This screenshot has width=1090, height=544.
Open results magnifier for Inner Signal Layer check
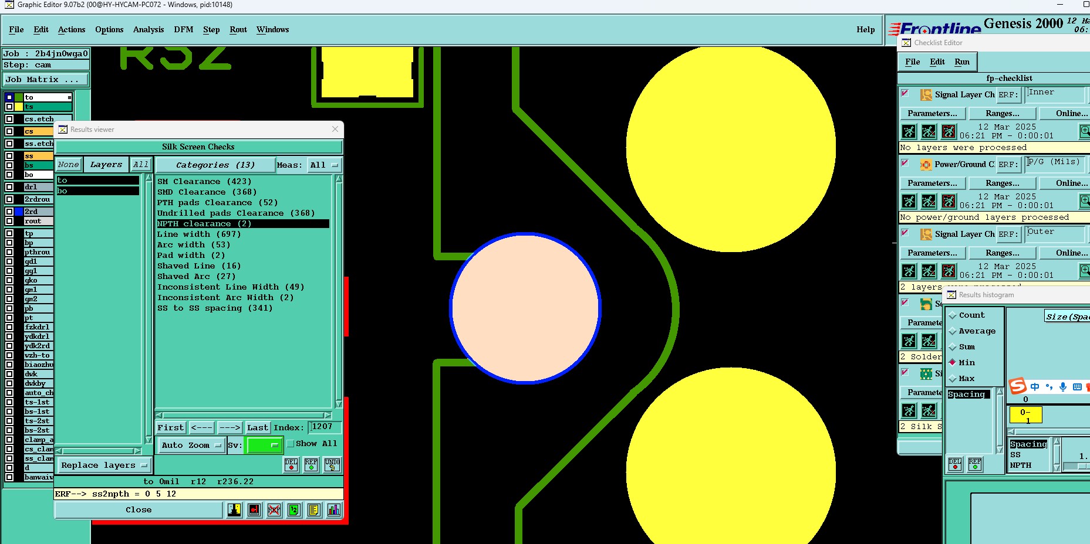tap(1085, 131)
